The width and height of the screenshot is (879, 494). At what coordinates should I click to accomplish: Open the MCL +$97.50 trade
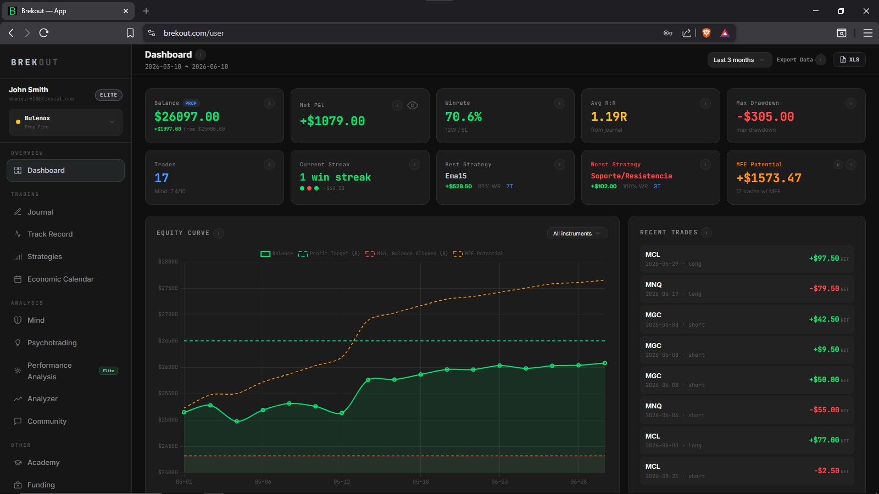pyautogui.click(x=747, y=259)
